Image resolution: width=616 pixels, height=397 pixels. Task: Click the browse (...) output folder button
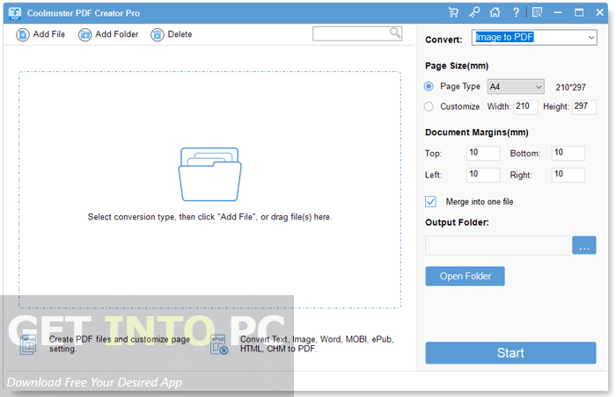[x=584, y=245]
